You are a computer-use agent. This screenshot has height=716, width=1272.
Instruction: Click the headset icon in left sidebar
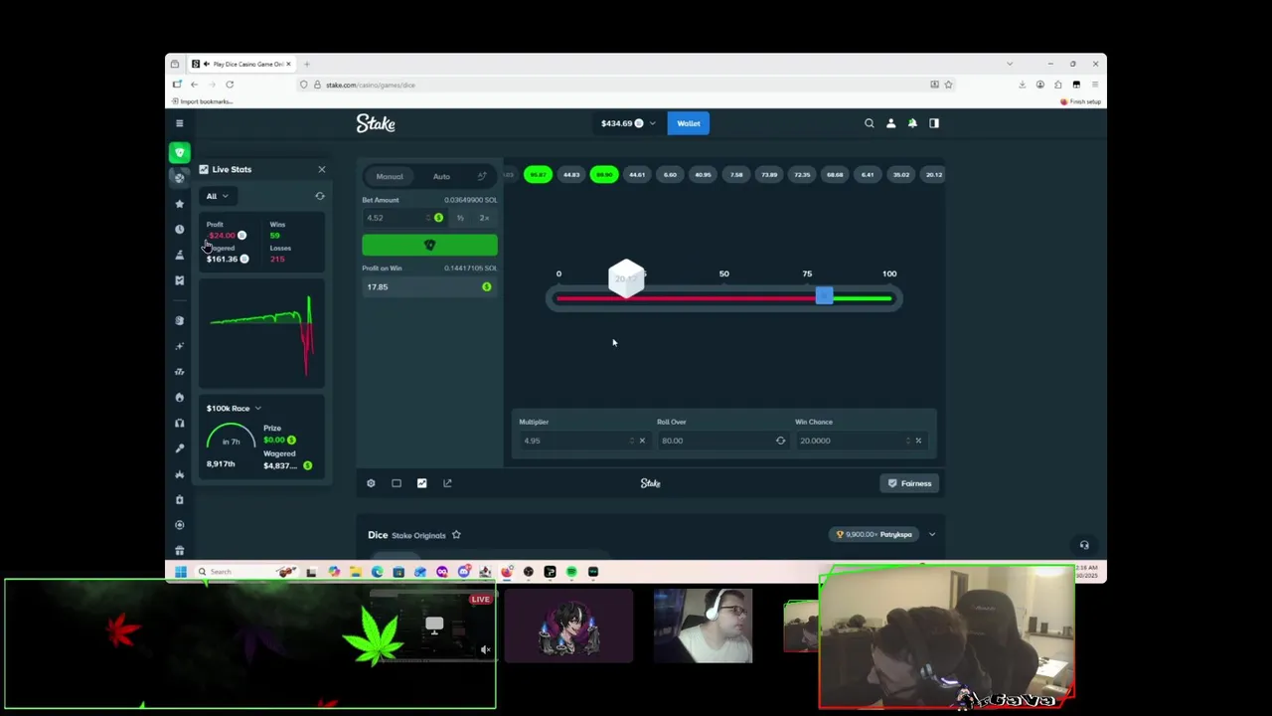click(179, 423)
